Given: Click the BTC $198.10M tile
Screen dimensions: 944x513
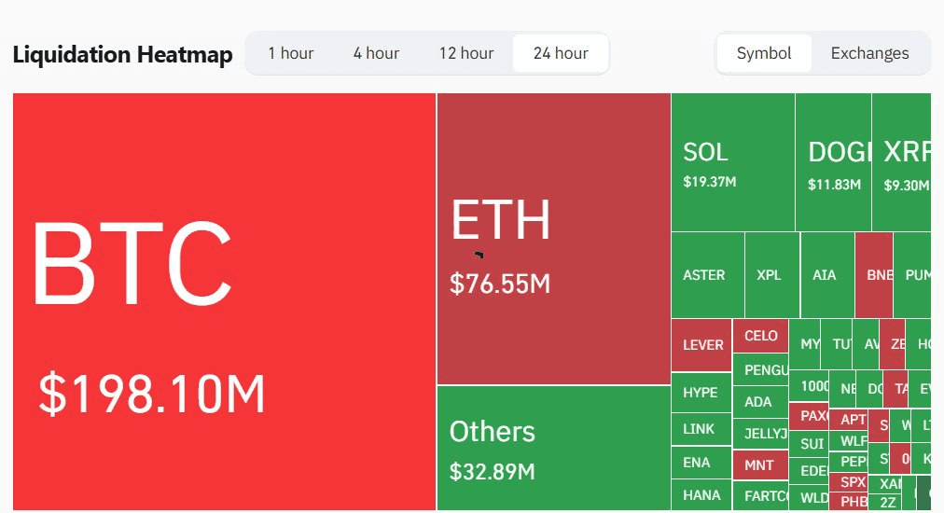Looking at the screenshot, I should [224, 301].
